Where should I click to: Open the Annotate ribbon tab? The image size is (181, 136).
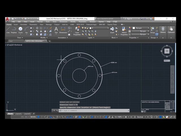[23, 25]
